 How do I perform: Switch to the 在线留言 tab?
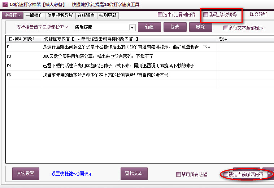[x=86, y=15]
